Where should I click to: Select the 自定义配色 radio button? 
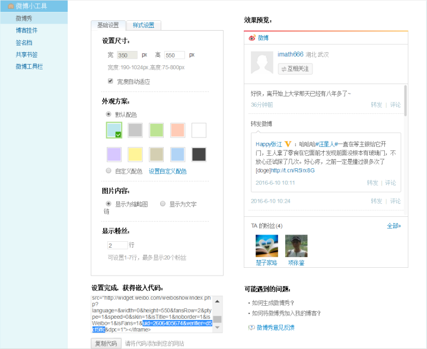109,171
